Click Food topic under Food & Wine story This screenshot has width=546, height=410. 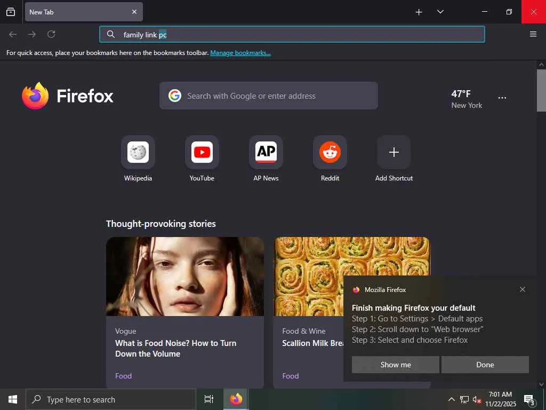291,376
